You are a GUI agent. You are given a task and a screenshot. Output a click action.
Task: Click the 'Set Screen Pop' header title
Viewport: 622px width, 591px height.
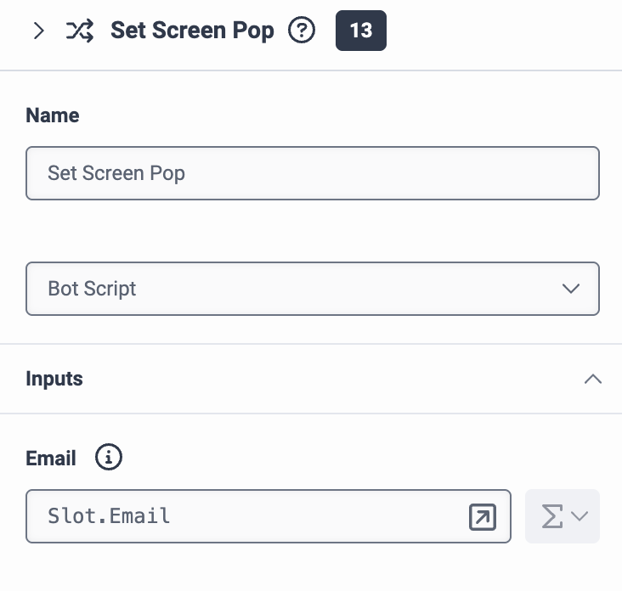pyautogui.click(x=192, y=31)
